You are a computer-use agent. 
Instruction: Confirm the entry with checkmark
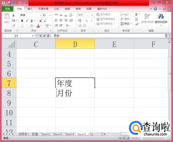[44, 36]
